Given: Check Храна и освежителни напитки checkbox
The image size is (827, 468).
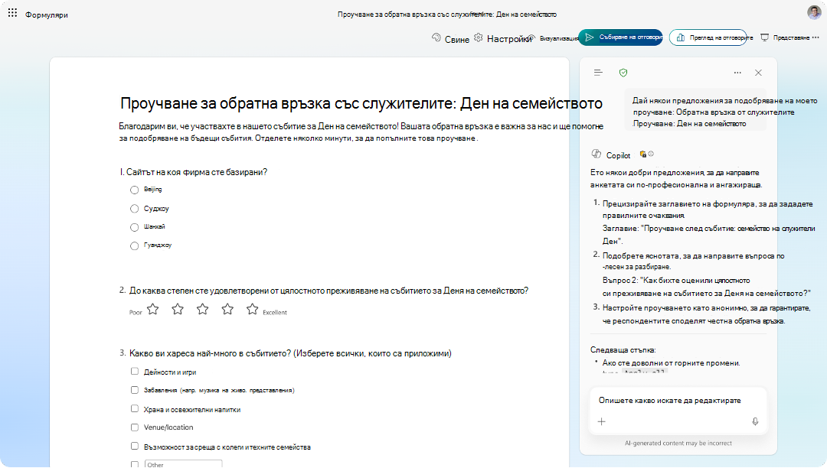Looking at the screenshot, I should click(x=135, y=408).
